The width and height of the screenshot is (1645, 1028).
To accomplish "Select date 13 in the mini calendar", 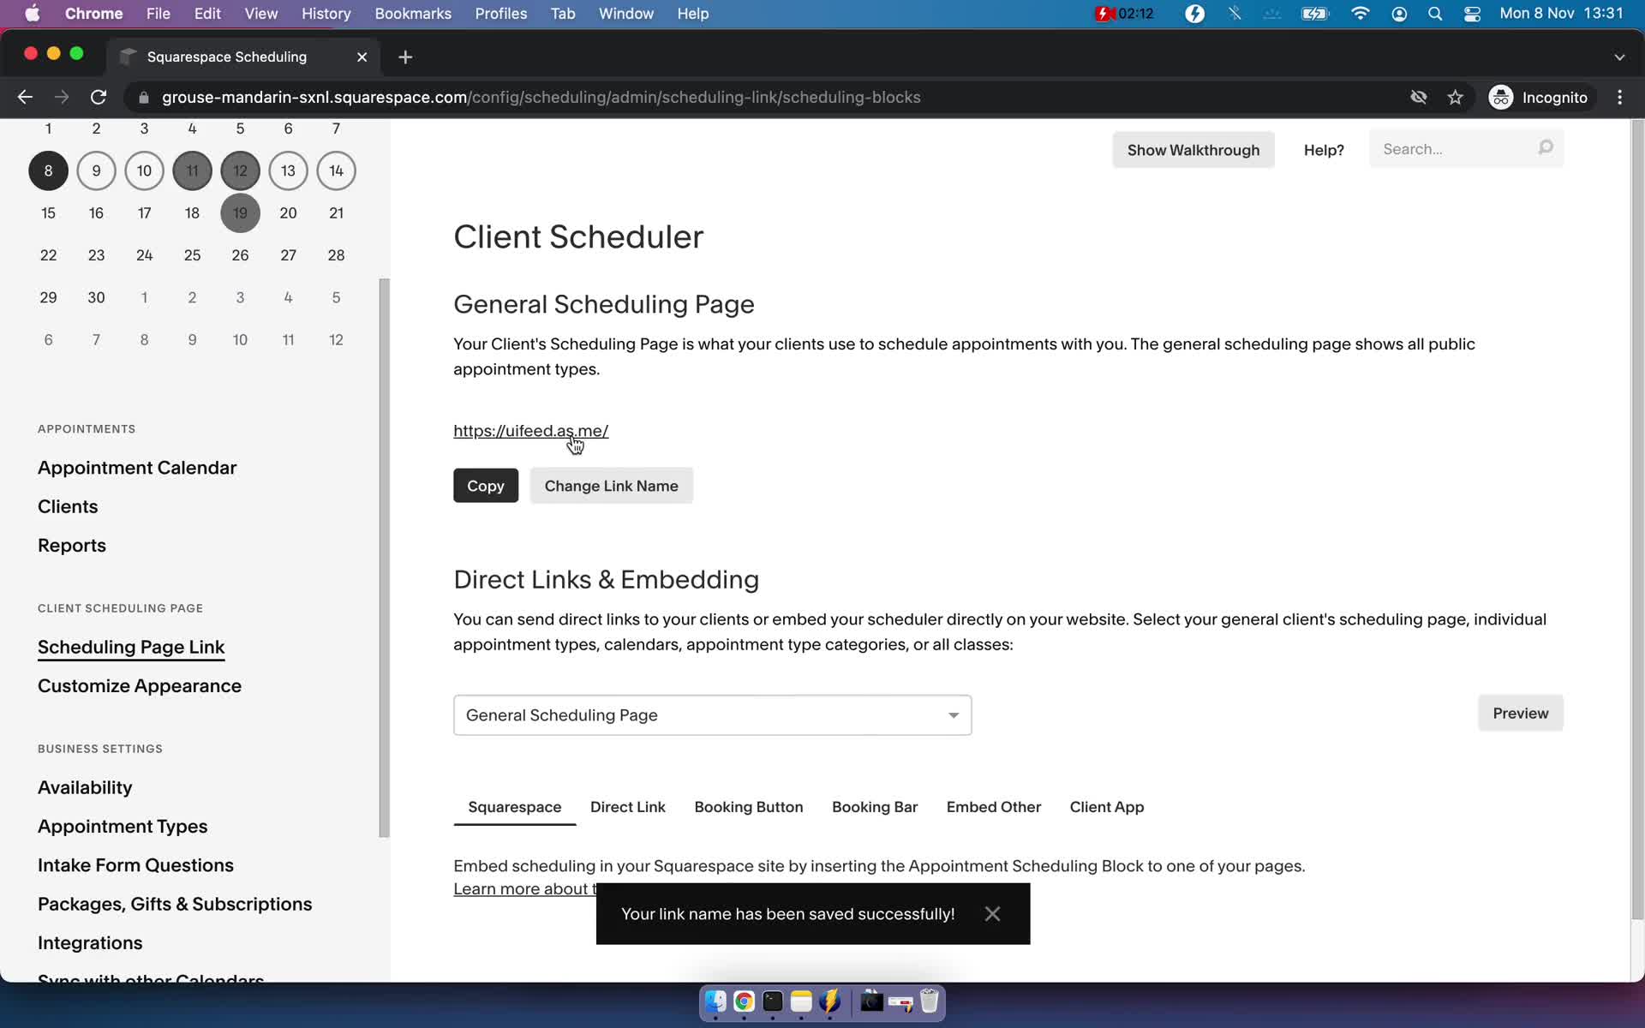I will 288,170.
